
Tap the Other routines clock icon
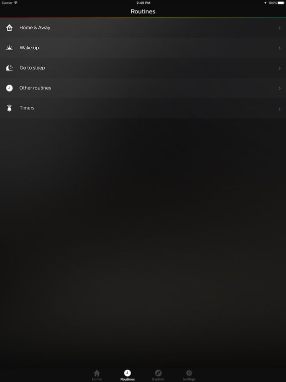click(9, 88)
